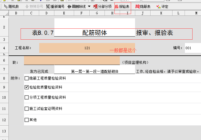
Task: Select the 其他 checkbox
Action: [x=27, y=120]
